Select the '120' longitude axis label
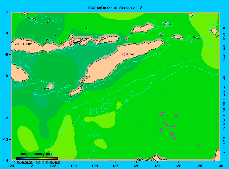 point(11,166)
